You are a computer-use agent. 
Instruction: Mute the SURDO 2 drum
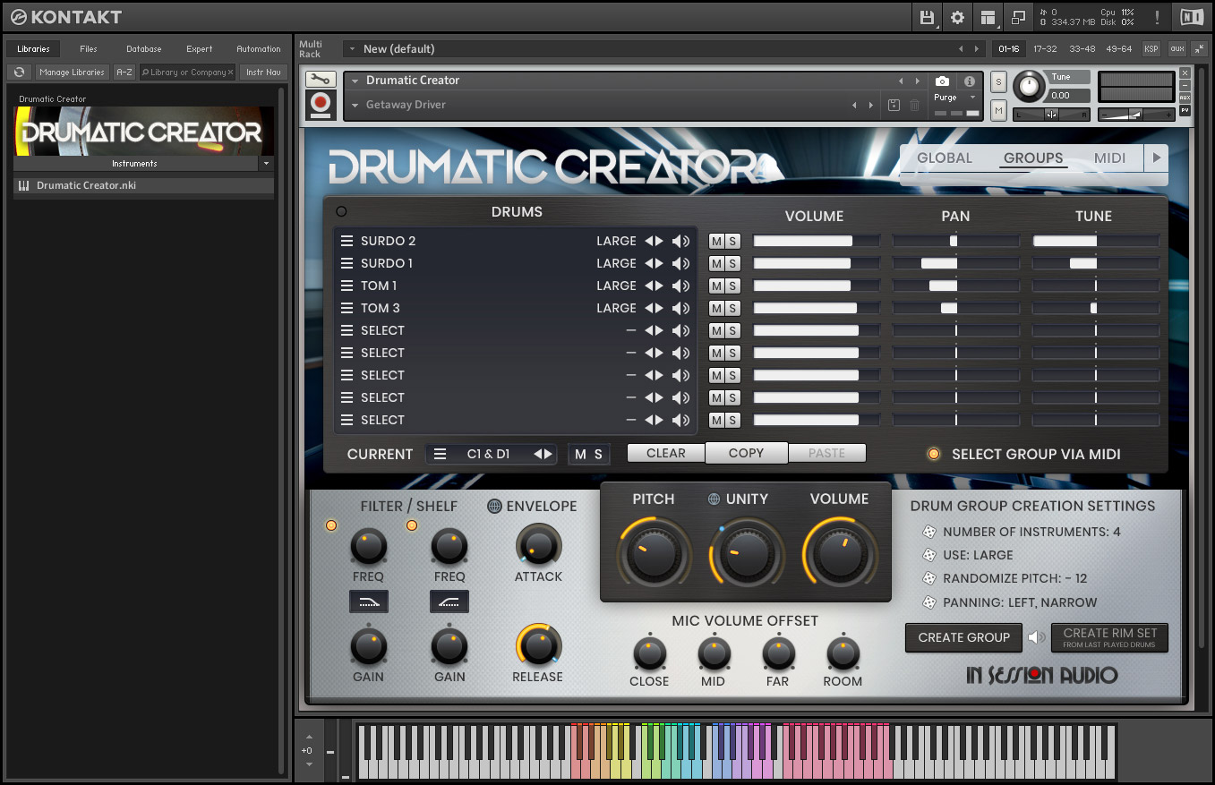[716, 241]
